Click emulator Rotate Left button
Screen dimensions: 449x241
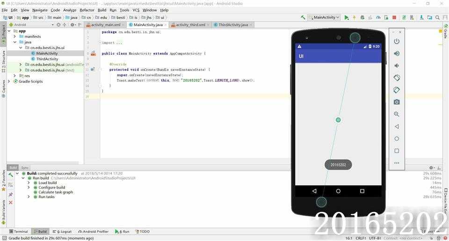click(x=397, y=78)
